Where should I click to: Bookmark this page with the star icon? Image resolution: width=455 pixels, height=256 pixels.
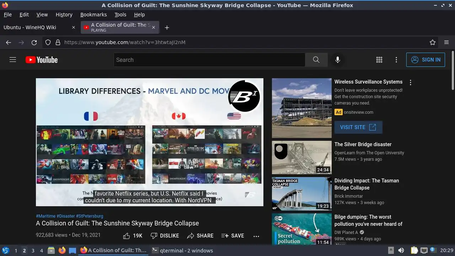(x=433, y=42)
